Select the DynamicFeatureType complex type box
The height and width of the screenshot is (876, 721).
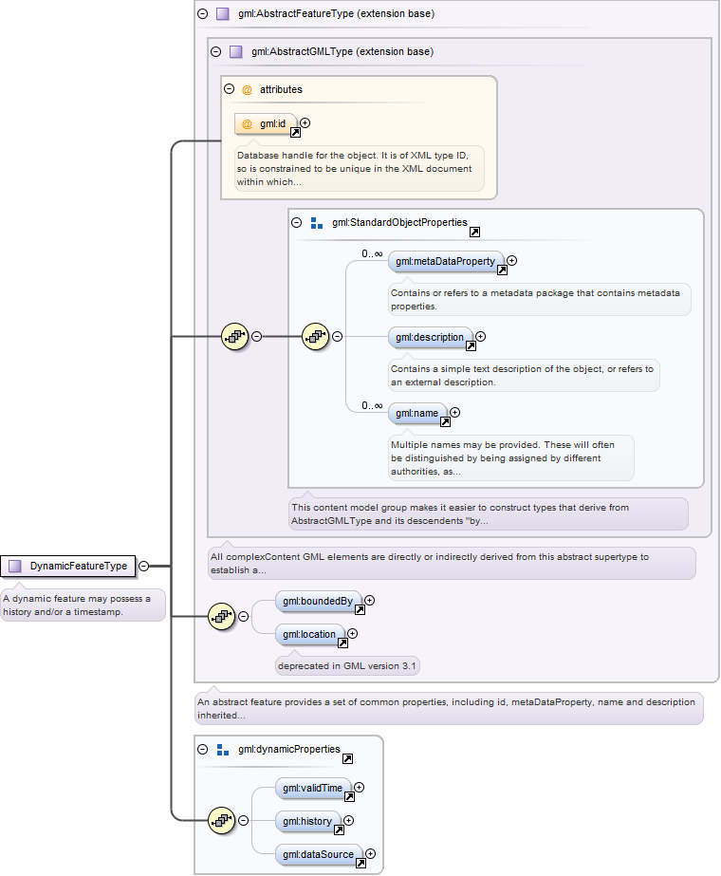[x=68, y=566]
